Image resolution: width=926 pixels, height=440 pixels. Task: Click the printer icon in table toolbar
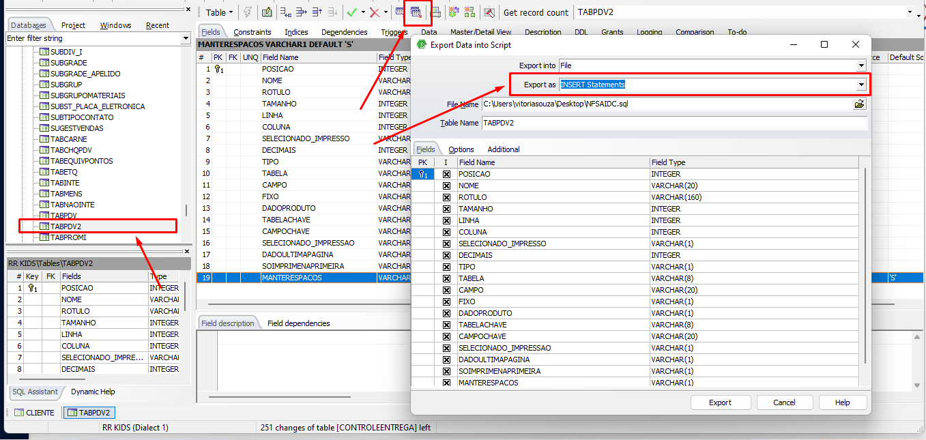point(435,12)
